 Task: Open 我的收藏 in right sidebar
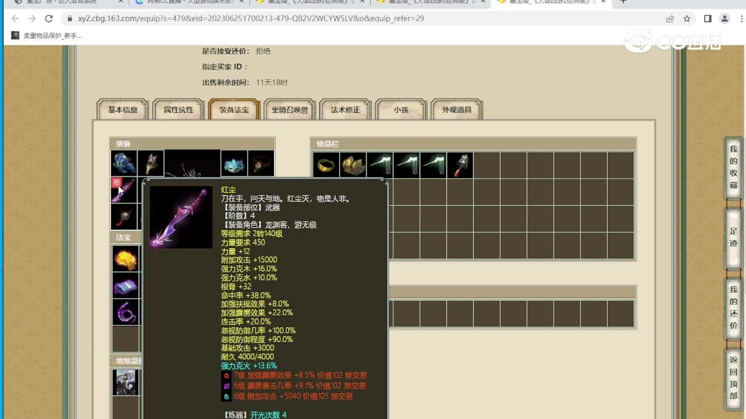(733, 167)
